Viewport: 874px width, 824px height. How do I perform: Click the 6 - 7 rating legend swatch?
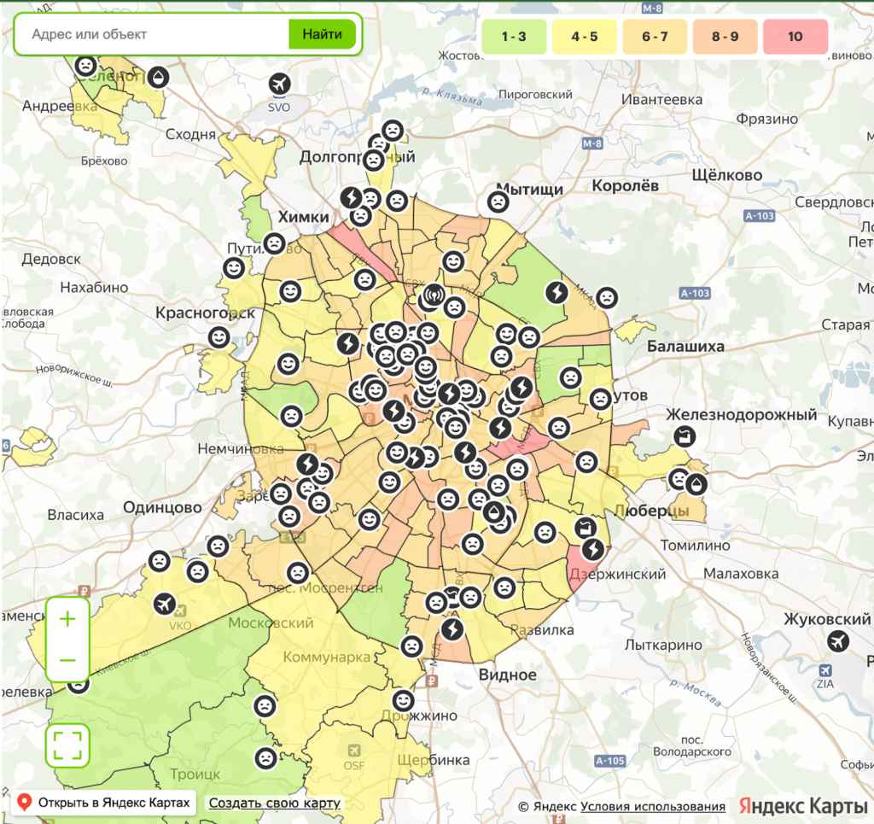pyautogui.click(x=654, y=37)
